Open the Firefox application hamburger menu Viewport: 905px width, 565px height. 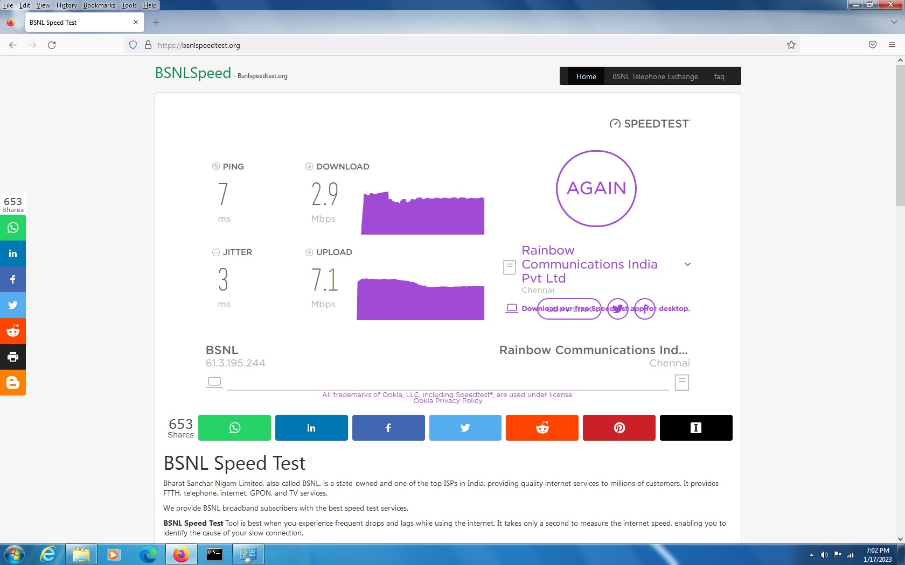coord(892,45)
